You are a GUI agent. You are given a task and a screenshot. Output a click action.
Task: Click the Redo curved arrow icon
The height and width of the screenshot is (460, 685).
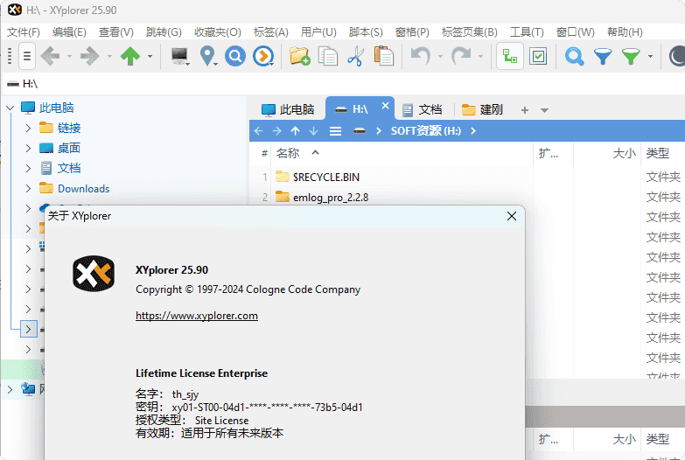click(x=461, y=56)
